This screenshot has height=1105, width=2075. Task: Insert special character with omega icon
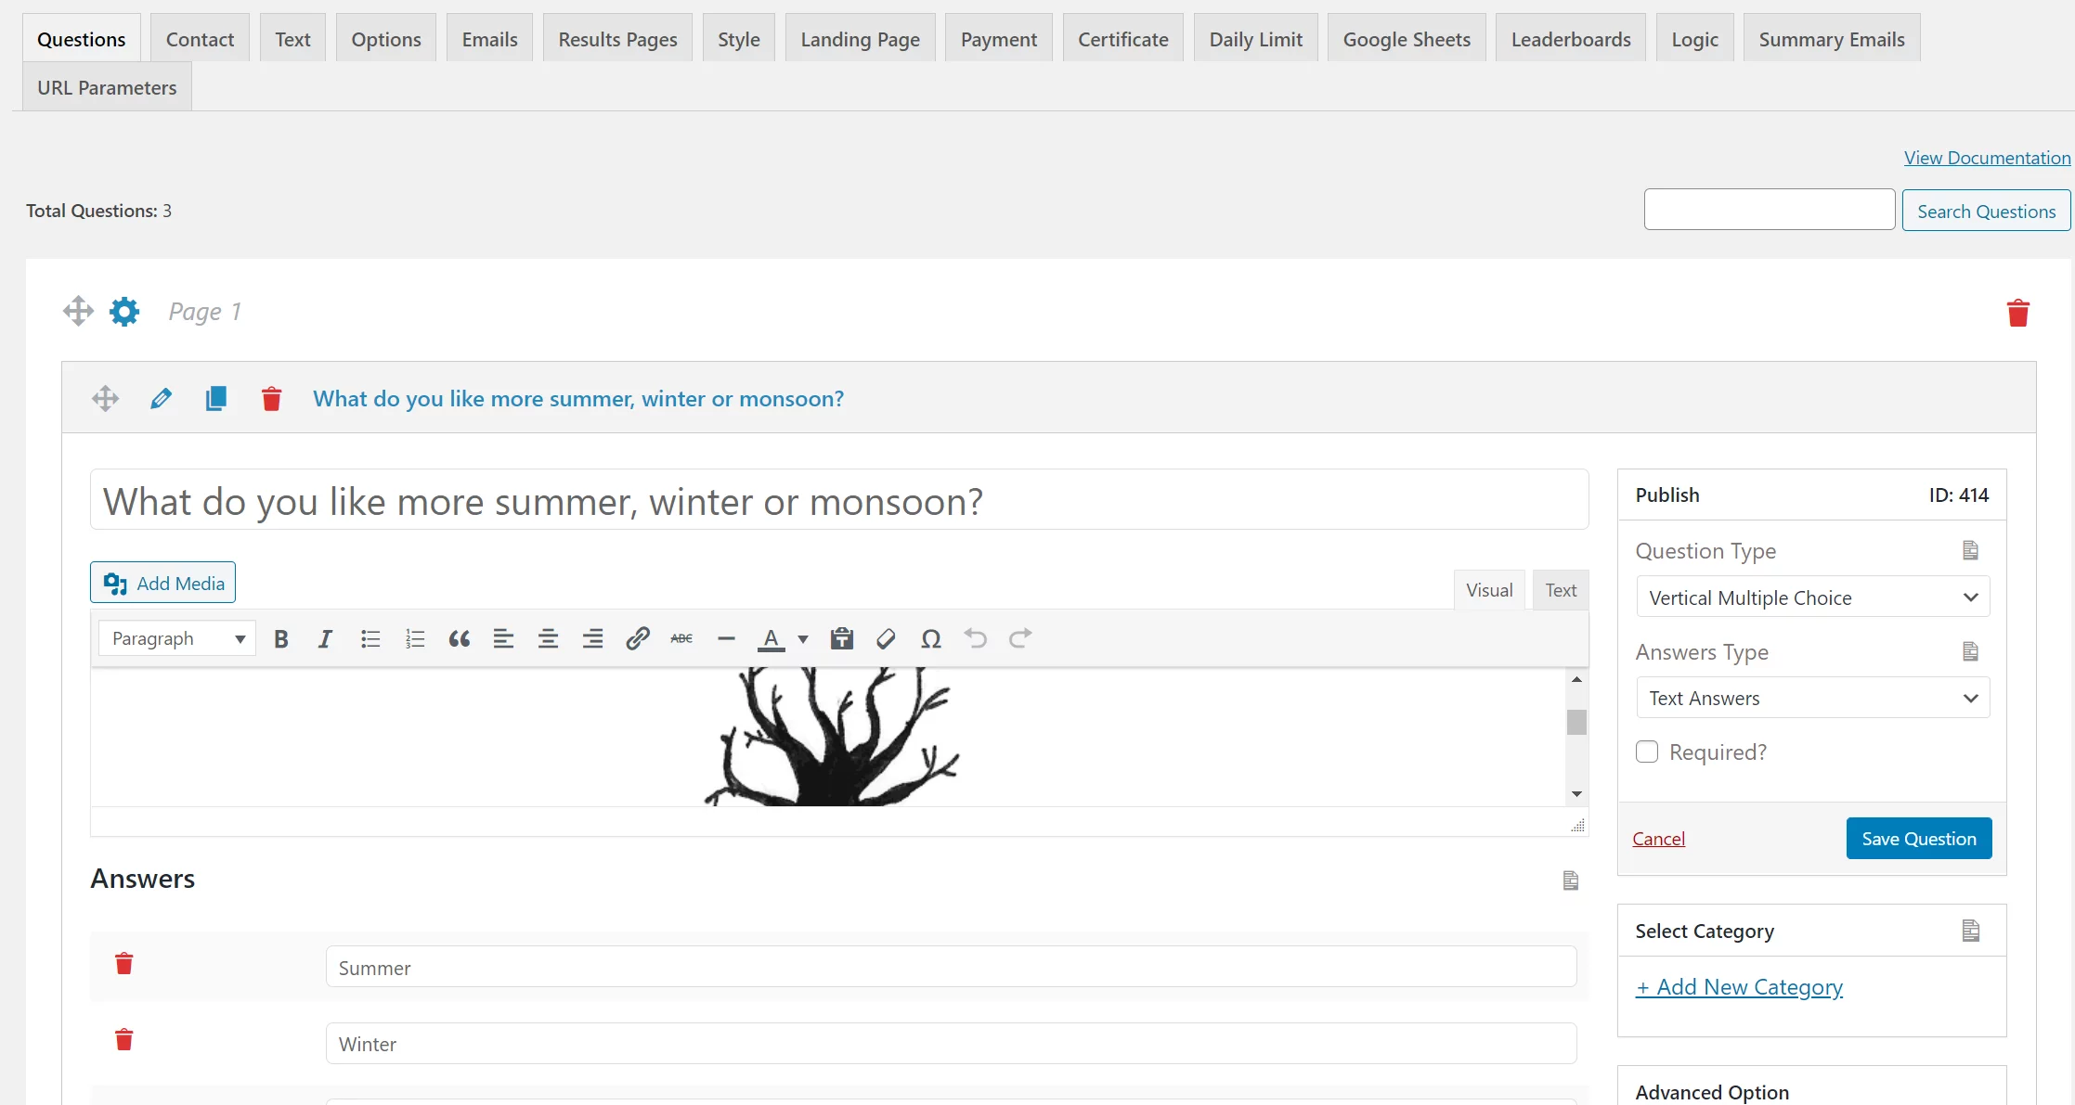(x=930, y=638)
